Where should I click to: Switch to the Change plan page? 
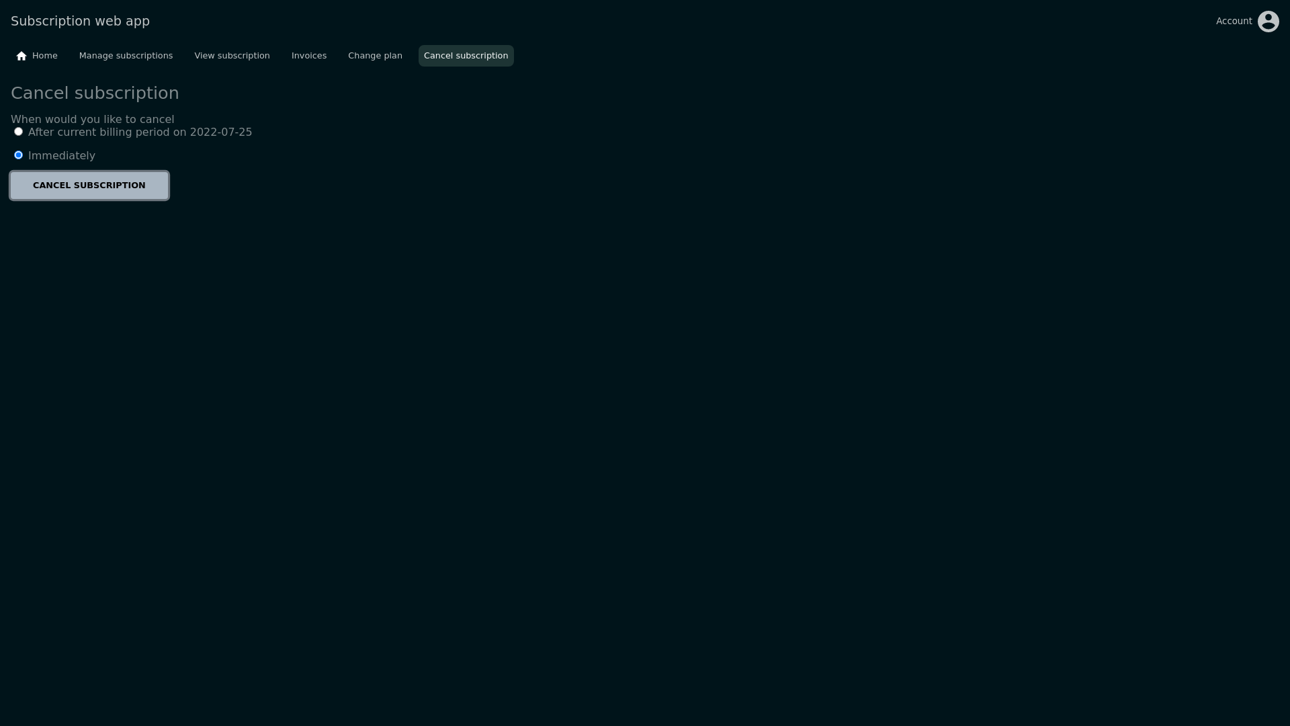[x=375, y=56]
